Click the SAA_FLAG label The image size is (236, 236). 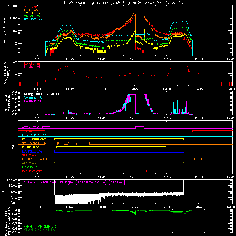pos(29,155)
